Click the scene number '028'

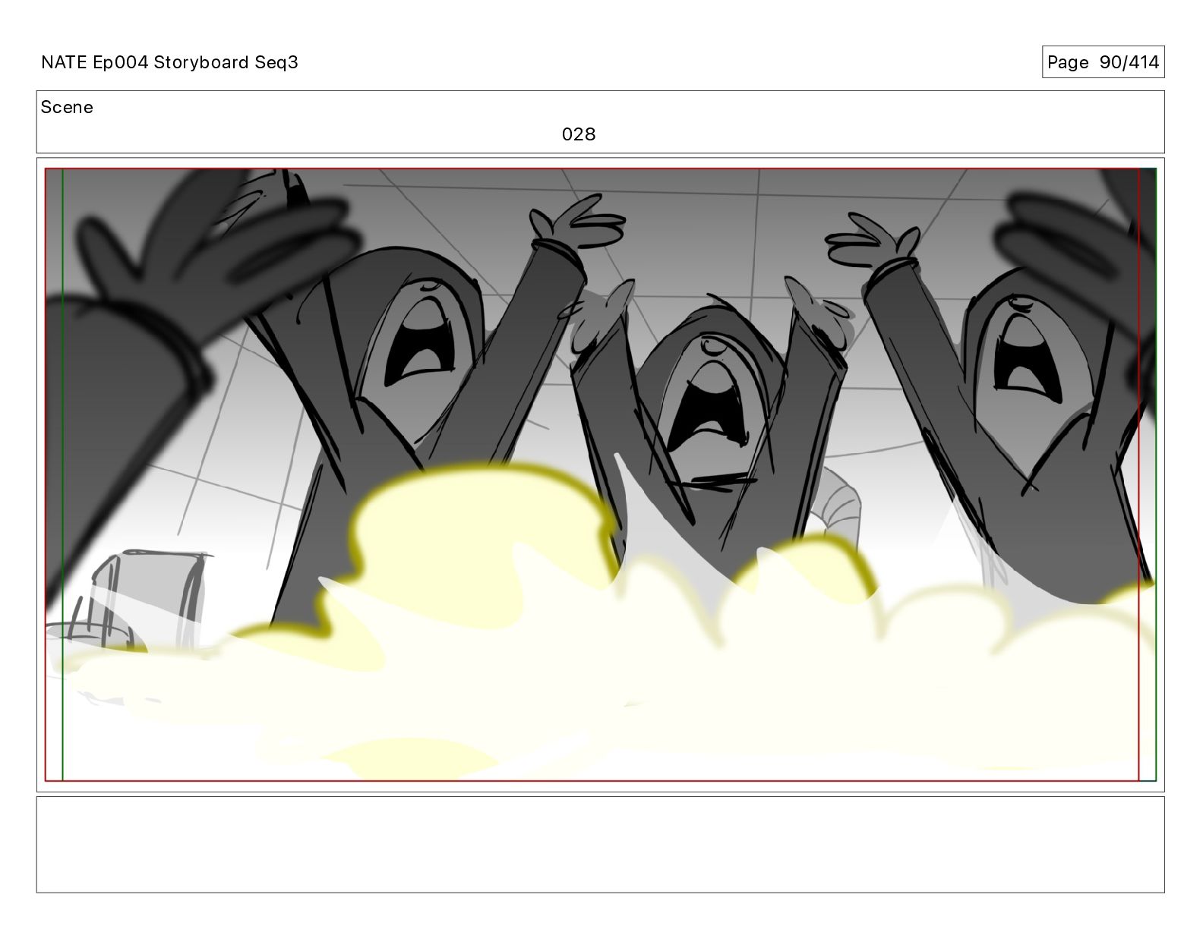point(579,134)
